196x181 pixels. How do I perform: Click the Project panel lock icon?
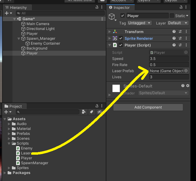(97, 106)
